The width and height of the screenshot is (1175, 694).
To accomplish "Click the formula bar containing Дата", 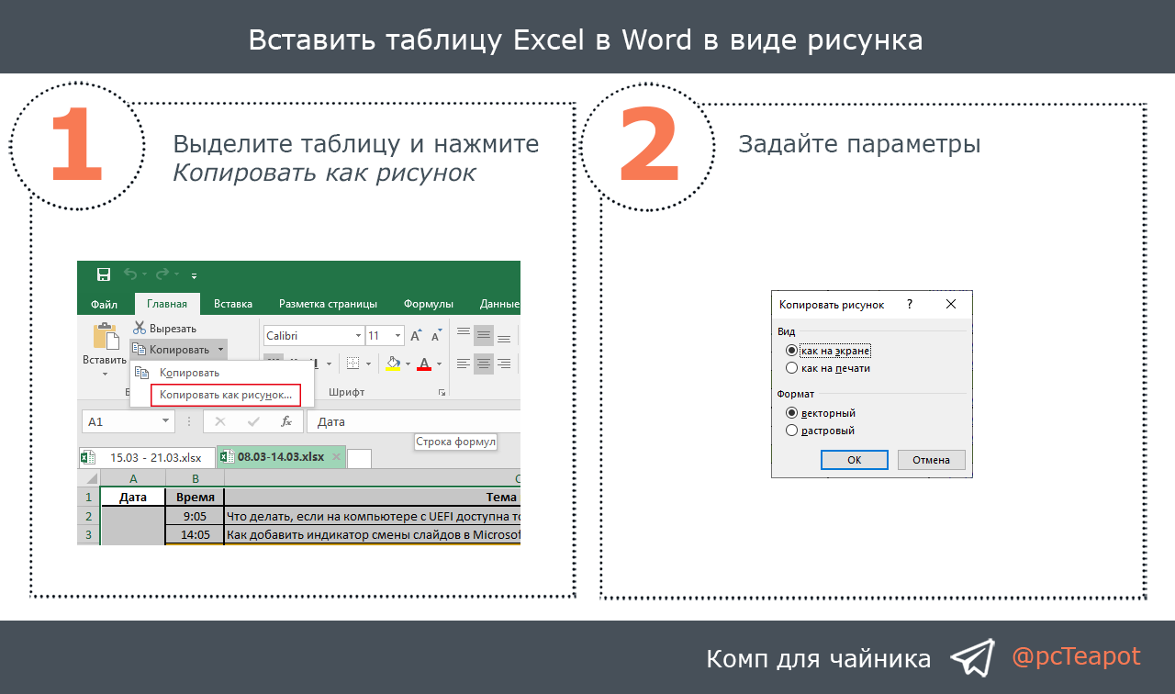I will point(412,421).
